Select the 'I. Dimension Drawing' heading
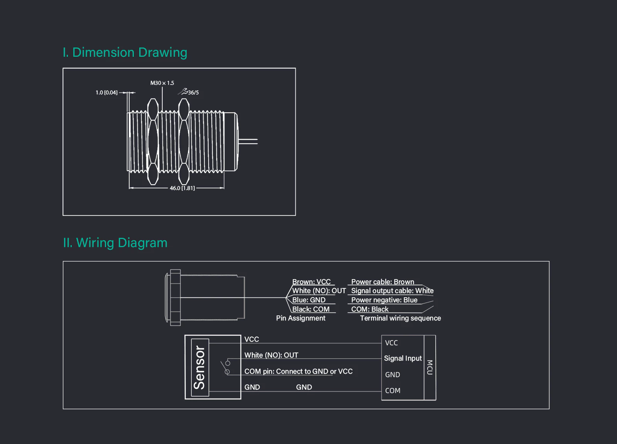 click(125, 52)
